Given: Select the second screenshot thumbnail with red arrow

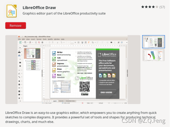Looking at the screenshot, I should [x=153, y=55].
